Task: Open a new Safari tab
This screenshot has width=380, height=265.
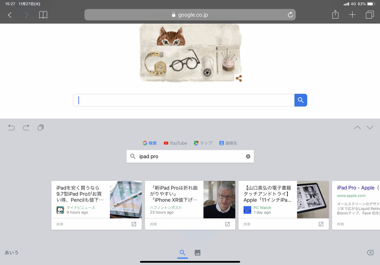Action: pos(352,15)
